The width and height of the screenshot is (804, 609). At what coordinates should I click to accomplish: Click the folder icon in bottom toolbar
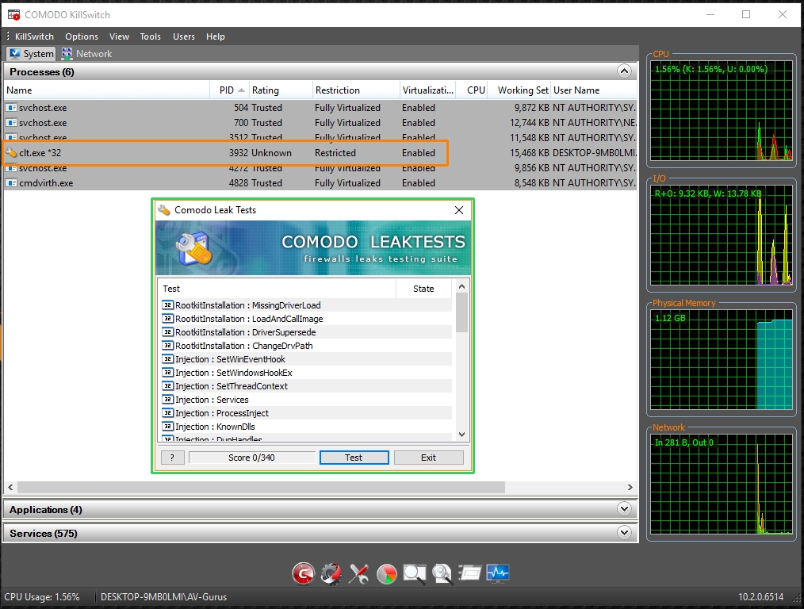469,573
